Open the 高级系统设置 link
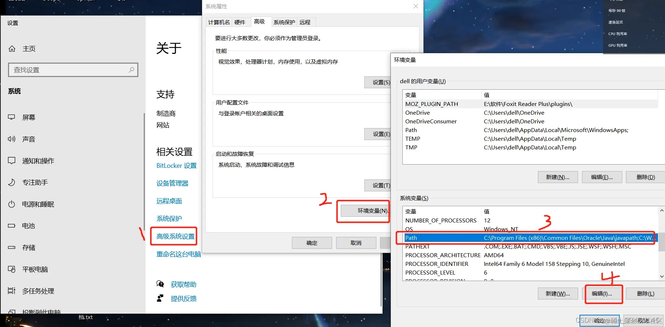This screenshot has width=665, height=327. (176, 236)
